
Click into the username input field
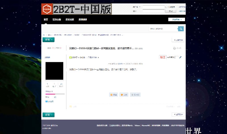coord(154,7)
